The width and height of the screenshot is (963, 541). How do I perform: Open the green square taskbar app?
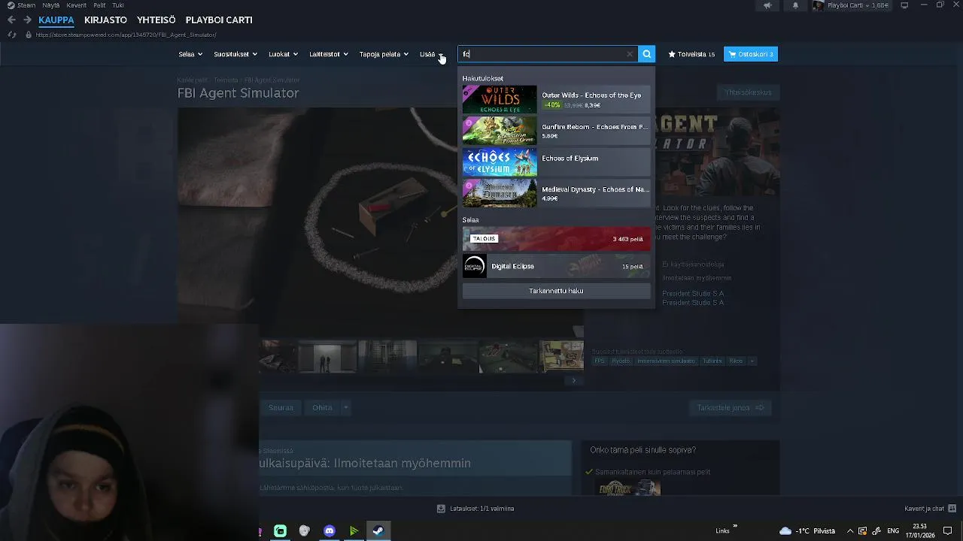[x=280, y=531]
